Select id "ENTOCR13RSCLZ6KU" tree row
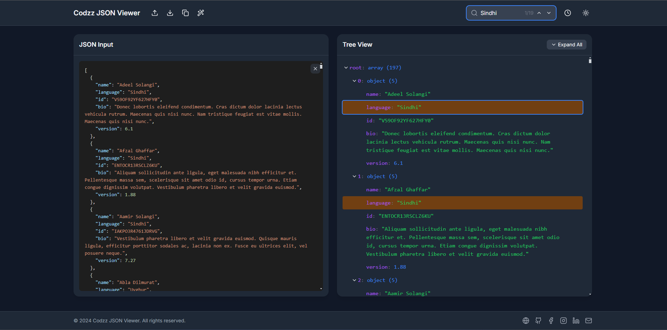 pos(462,216)
